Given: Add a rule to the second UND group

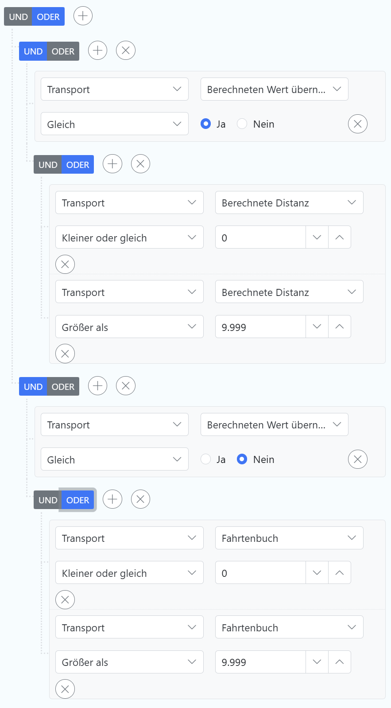Looking at the screenshot, I should [x=98, y=386].
